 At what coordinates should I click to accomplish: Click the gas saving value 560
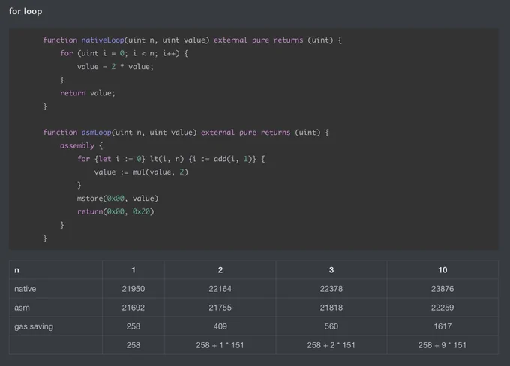tap(331, 326)
